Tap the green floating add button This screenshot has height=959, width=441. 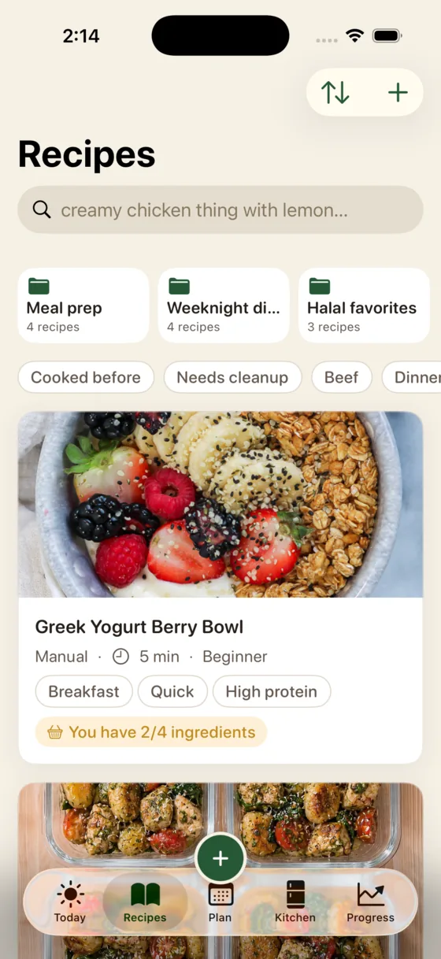pos(220,859)
